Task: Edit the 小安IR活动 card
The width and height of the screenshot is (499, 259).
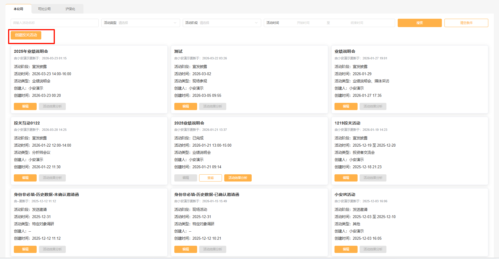Action: tap(346, 249)
